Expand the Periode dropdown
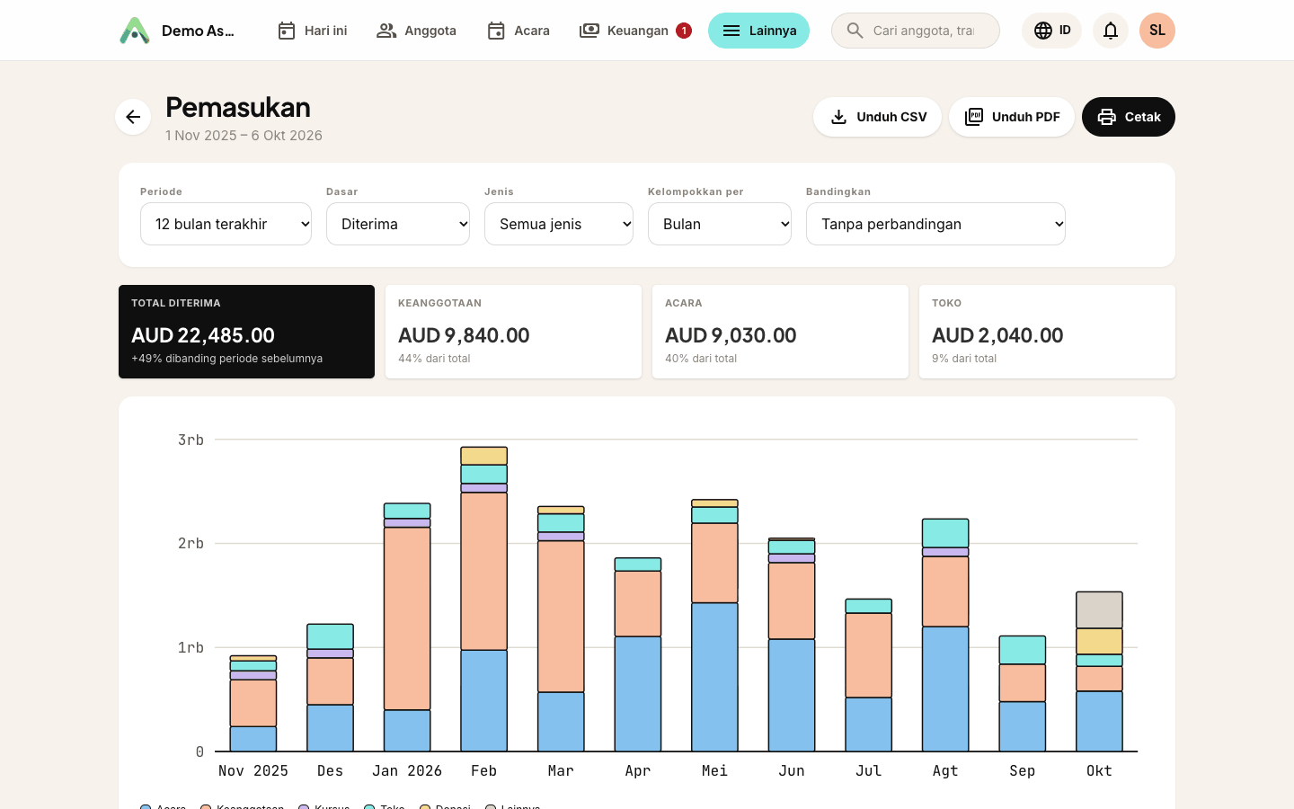This screenshot has width=1294, height=809. coord(226,224)
